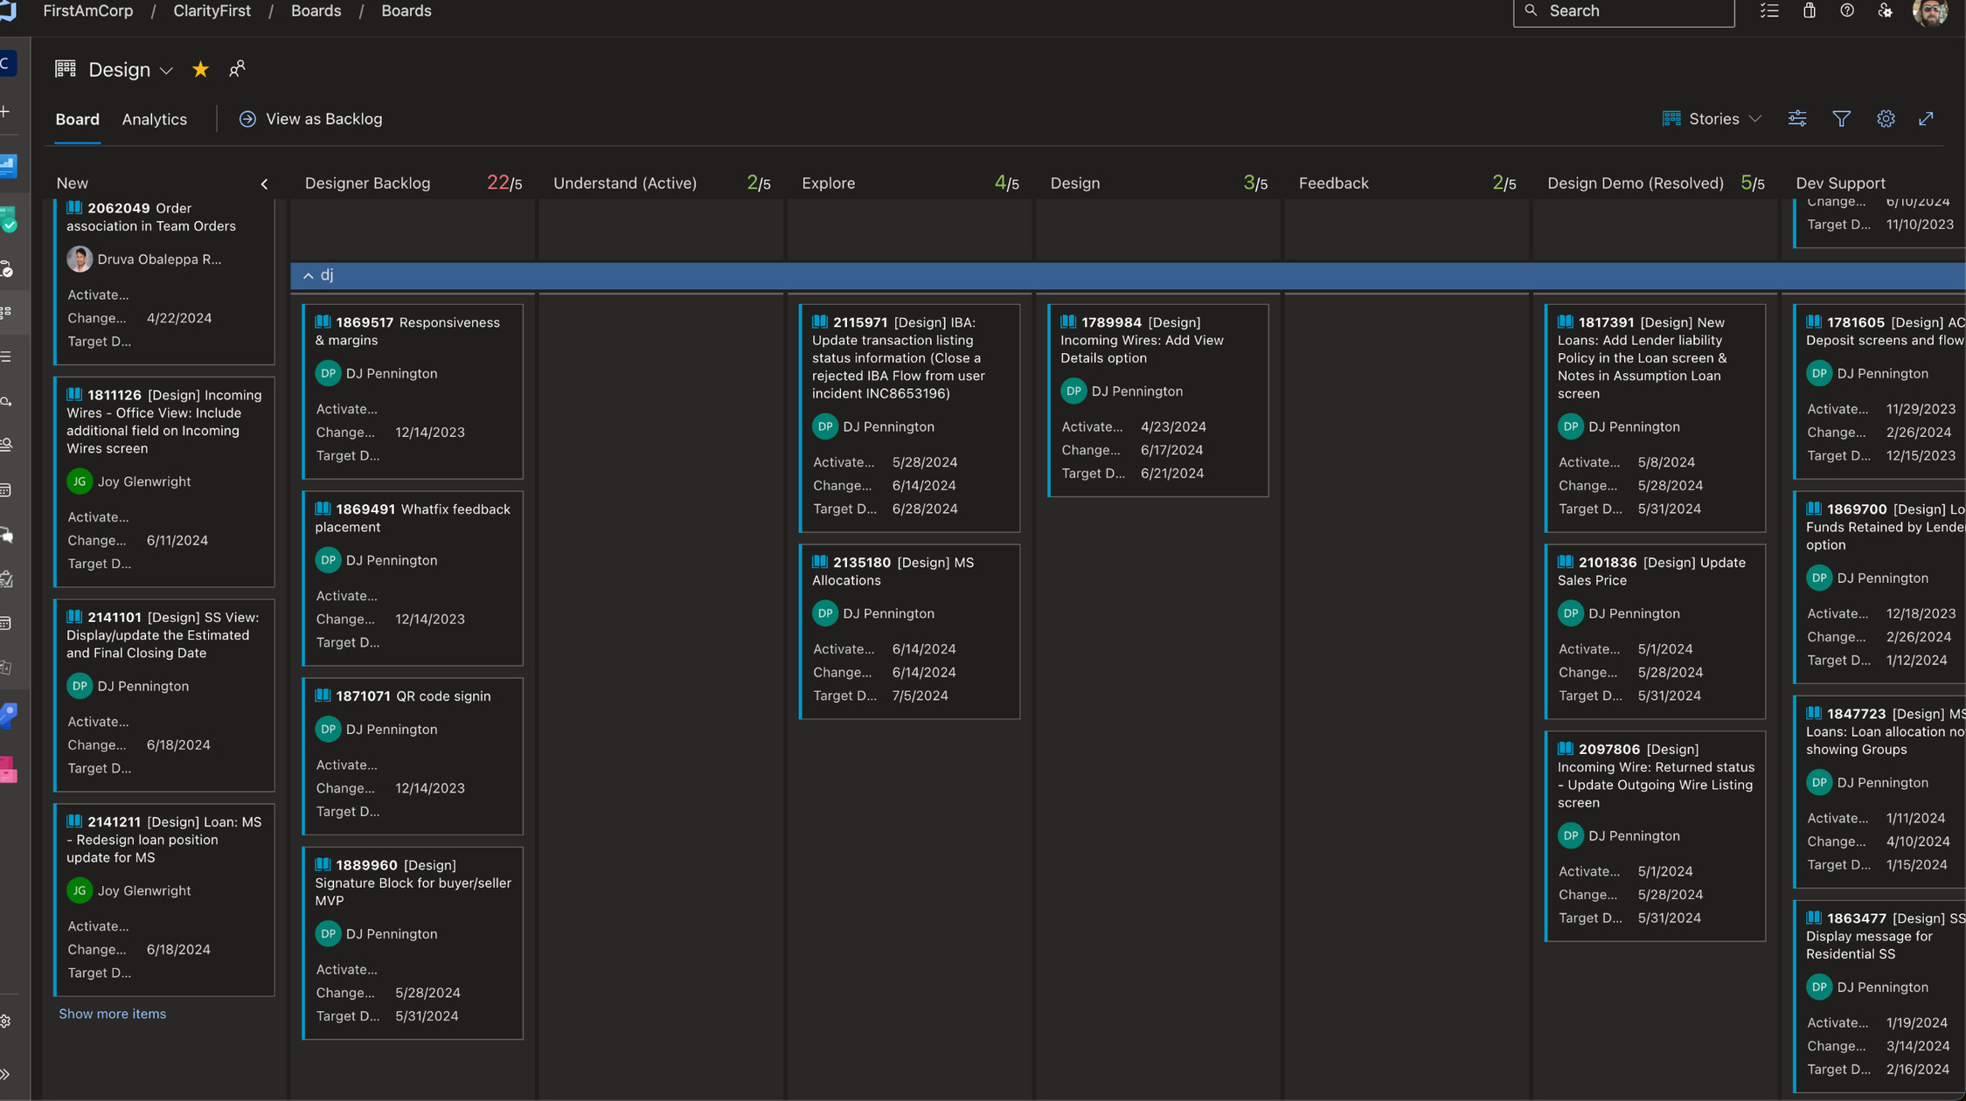1966x1101 pixels.
Task: Expand the Design team dropdown chevron
Action: pos(166,71)
